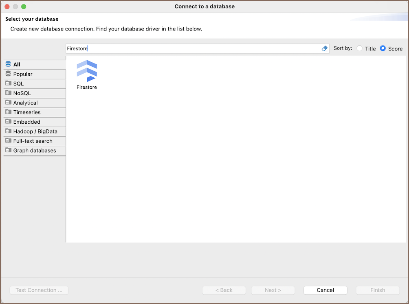Click the Timeseries category folder icon
This screenshot has height=304, width=409.
click(8, 112)
